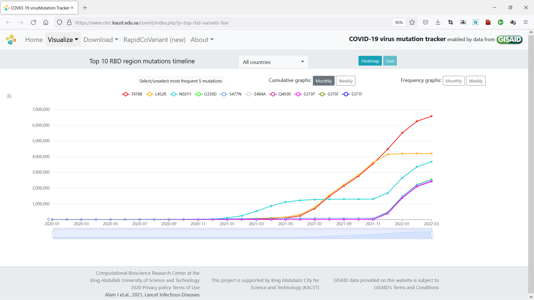Open RapidCoVariant (new) page

(x=154, y=39)
